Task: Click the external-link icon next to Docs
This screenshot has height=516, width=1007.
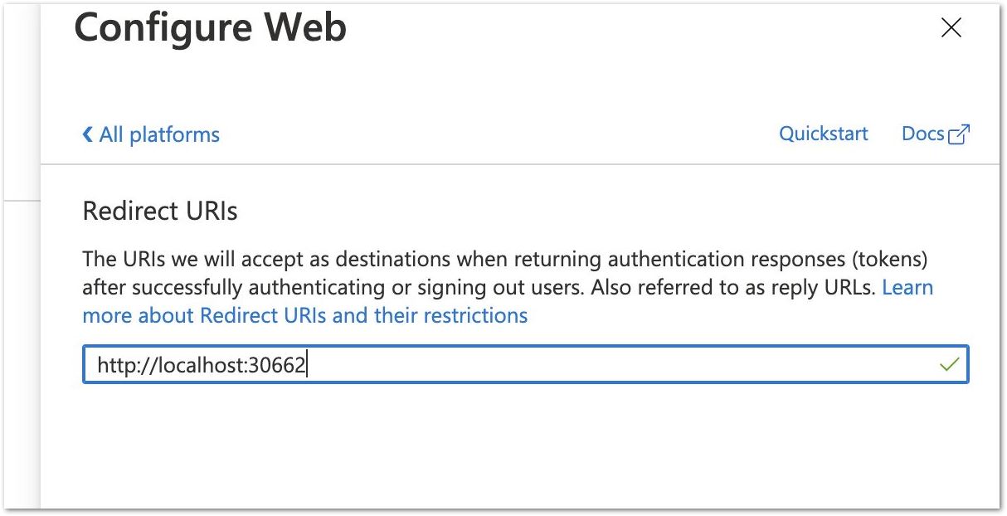Action: (x=958, y=134)
